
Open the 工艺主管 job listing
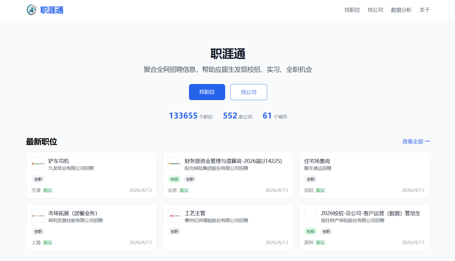195,213
